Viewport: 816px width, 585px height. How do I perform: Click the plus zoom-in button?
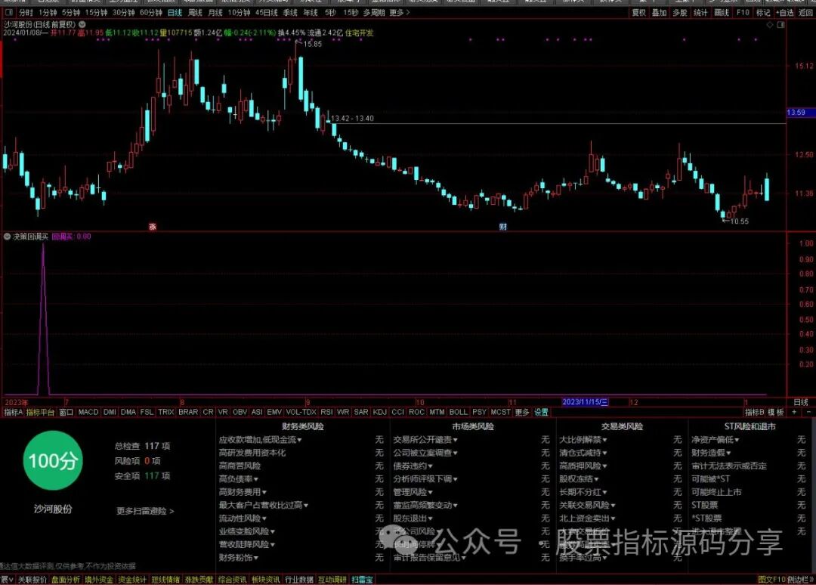pyautogui.click(x=794, y=412)
